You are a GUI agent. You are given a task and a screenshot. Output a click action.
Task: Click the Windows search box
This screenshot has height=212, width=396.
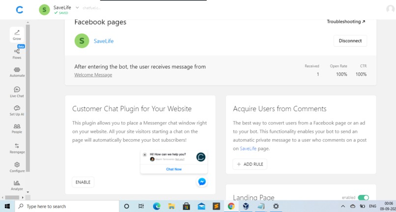(67, 206)
